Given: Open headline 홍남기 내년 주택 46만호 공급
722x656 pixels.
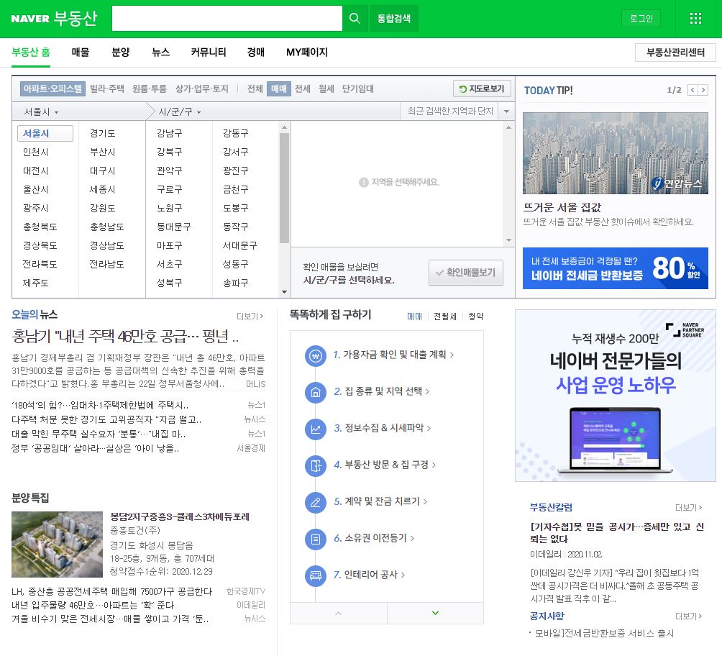Looking at the screenshot, I should click(x=125, y=337).
